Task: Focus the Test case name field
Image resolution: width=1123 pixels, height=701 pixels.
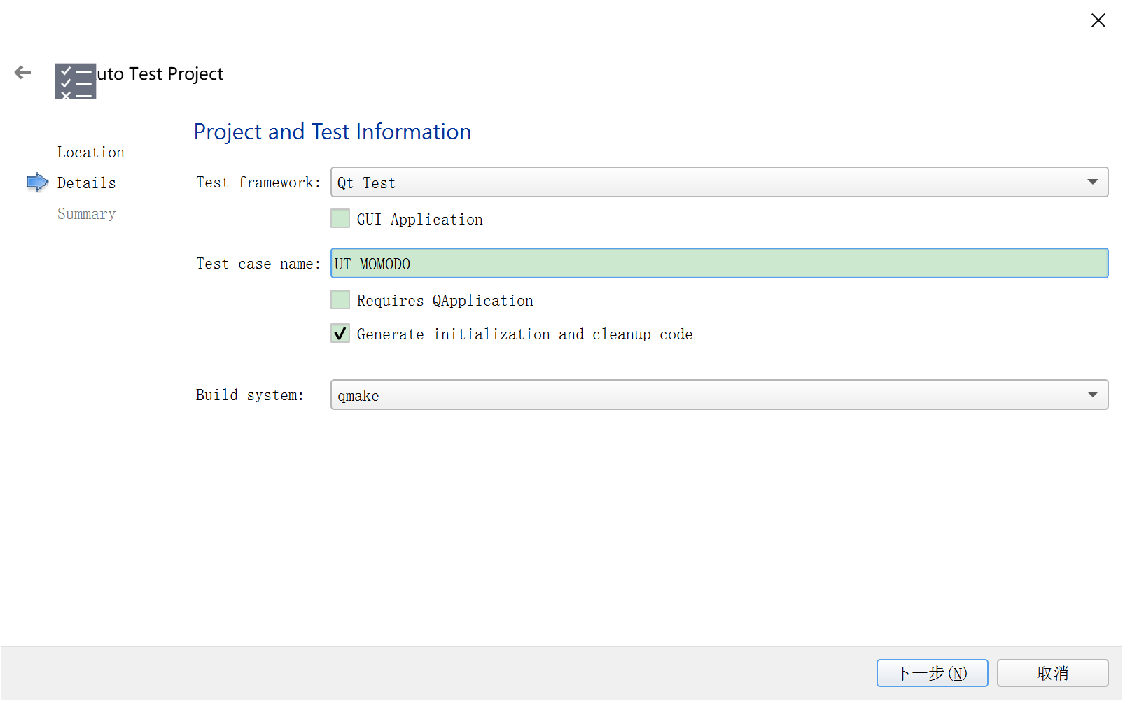Action: (719, 264)
